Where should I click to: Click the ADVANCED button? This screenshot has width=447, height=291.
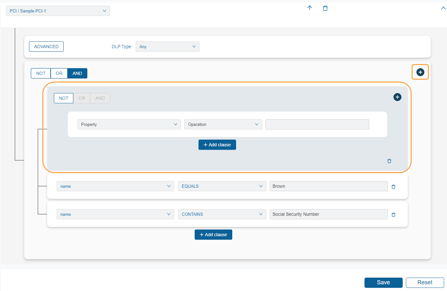[46, 47]
